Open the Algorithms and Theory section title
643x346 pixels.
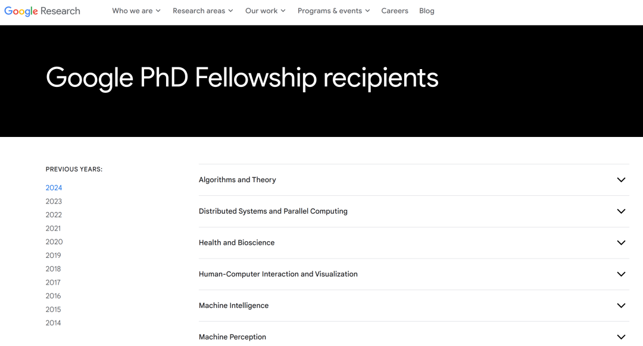[x=238, y=180]
